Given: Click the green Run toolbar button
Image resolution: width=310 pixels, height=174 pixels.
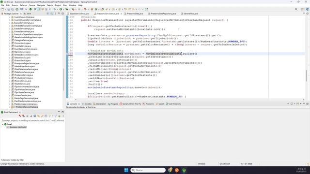Looking at the screenshot, I should click(x=61, y=9).
